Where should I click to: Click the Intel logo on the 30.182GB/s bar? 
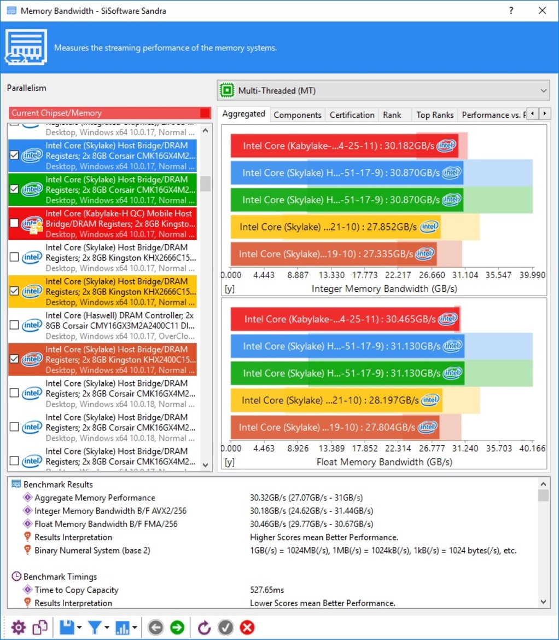point(446,145)
